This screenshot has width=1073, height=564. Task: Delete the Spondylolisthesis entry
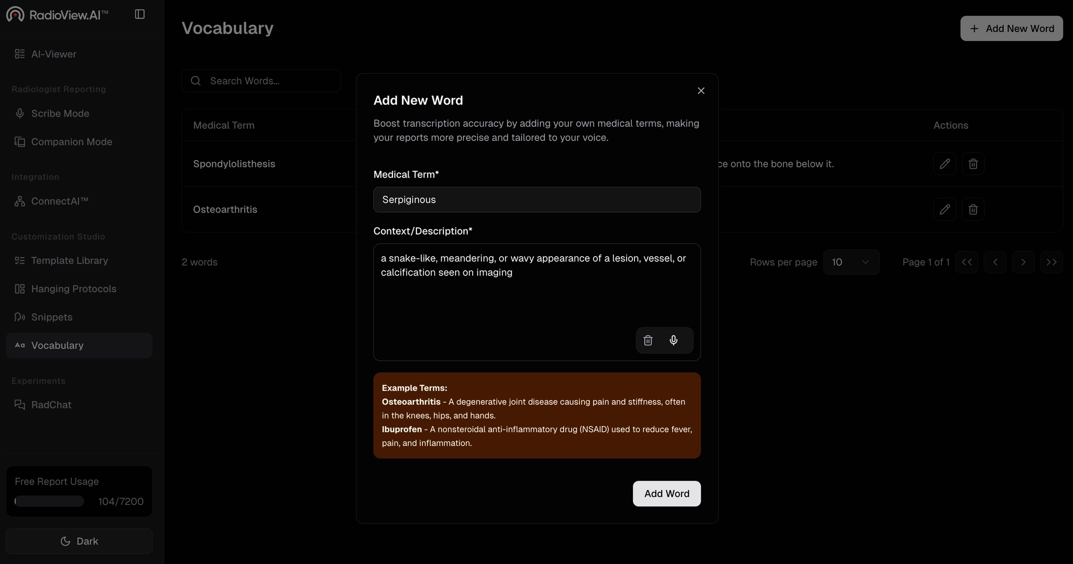click(973, 164)
